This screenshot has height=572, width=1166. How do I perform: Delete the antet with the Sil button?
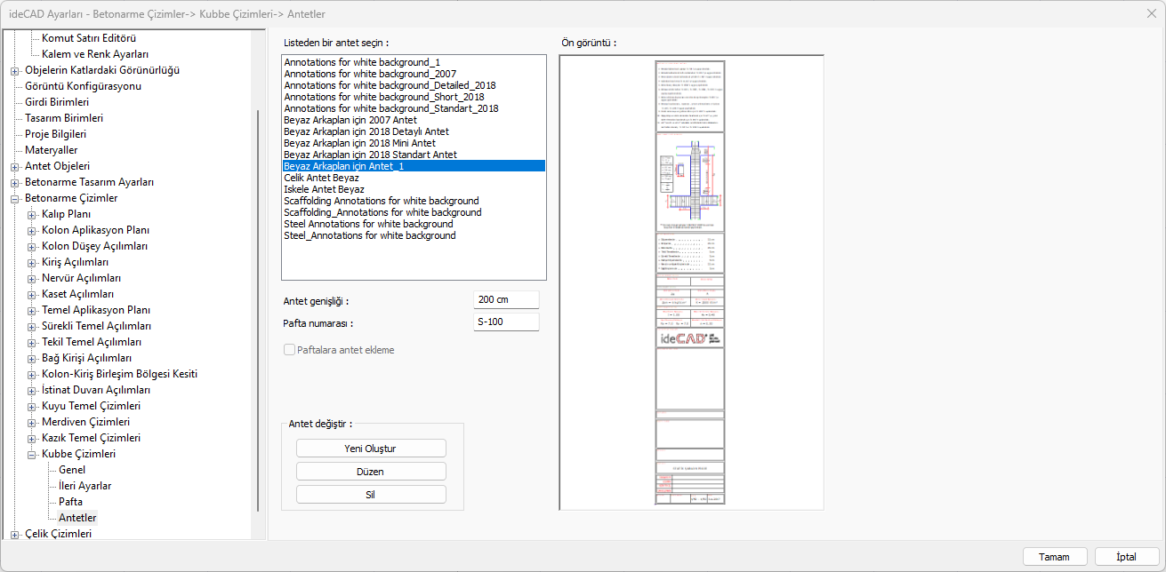(371, 495)
